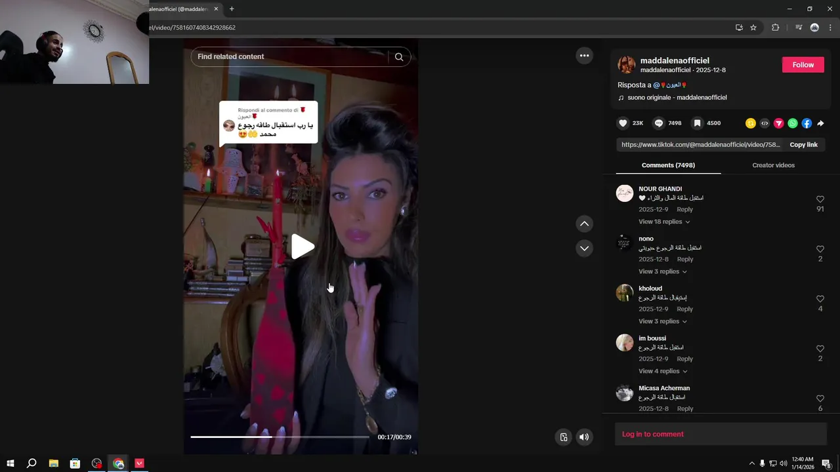The image size is (840, 472).
Task: Copy the video link
Action: 803,145
